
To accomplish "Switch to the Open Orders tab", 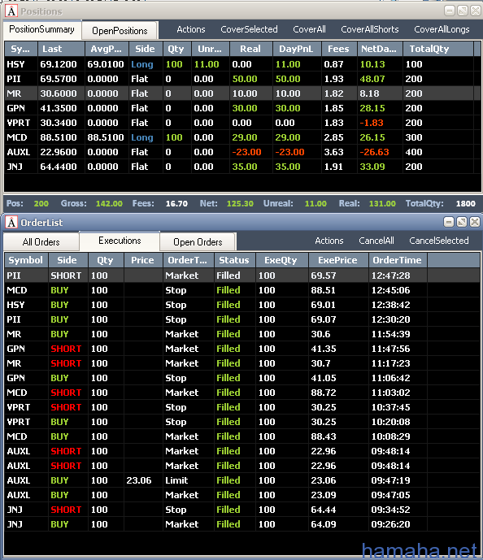I will (198, 242).
